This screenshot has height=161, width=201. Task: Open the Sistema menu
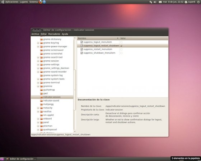(33, 2)
